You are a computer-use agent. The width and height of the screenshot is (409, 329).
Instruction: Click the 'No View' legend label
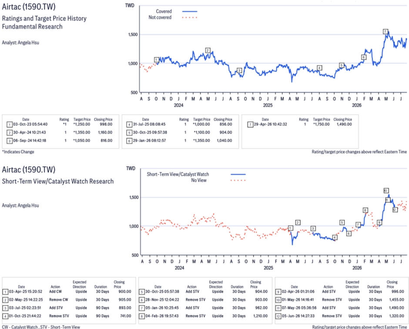199,180
